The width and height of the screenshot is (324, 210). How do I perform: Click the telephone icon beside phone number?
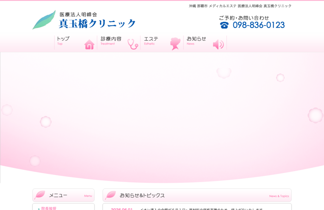pos(224,25)
